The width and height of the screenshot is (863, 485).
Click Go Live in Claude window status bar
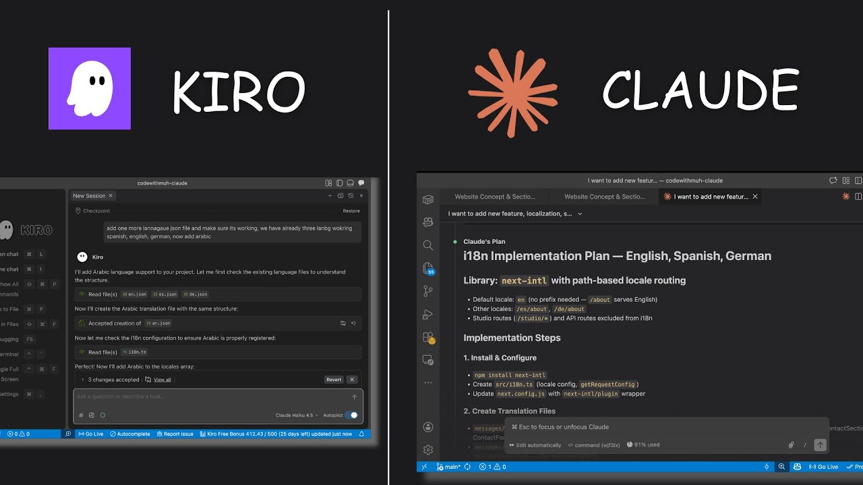pyautogui.click(x=823, y=466)
